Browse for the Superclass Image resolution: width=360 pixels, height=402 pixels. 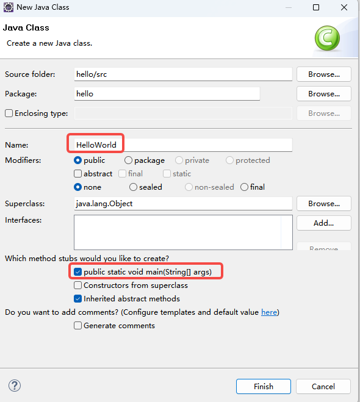click(324, 203)
